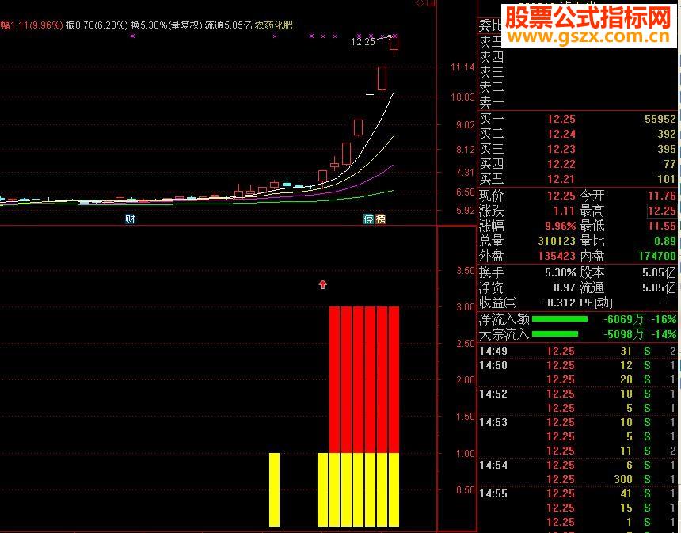The image size is (681, 533).
Task: Click the 净流入额 green progress bar
Action: [x=559, y=319]
